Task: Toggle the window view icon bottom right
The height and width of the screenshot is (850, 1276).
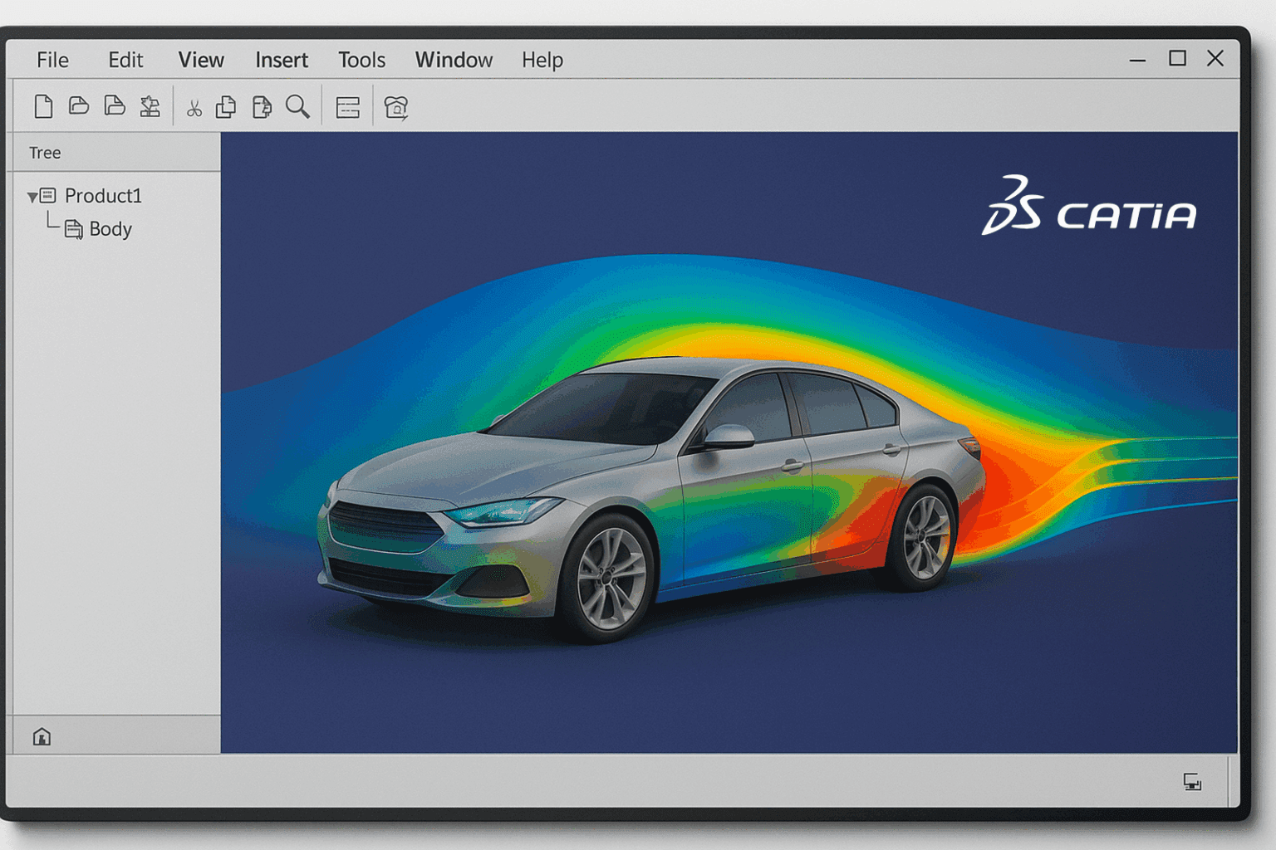Action: (1191, 781)
